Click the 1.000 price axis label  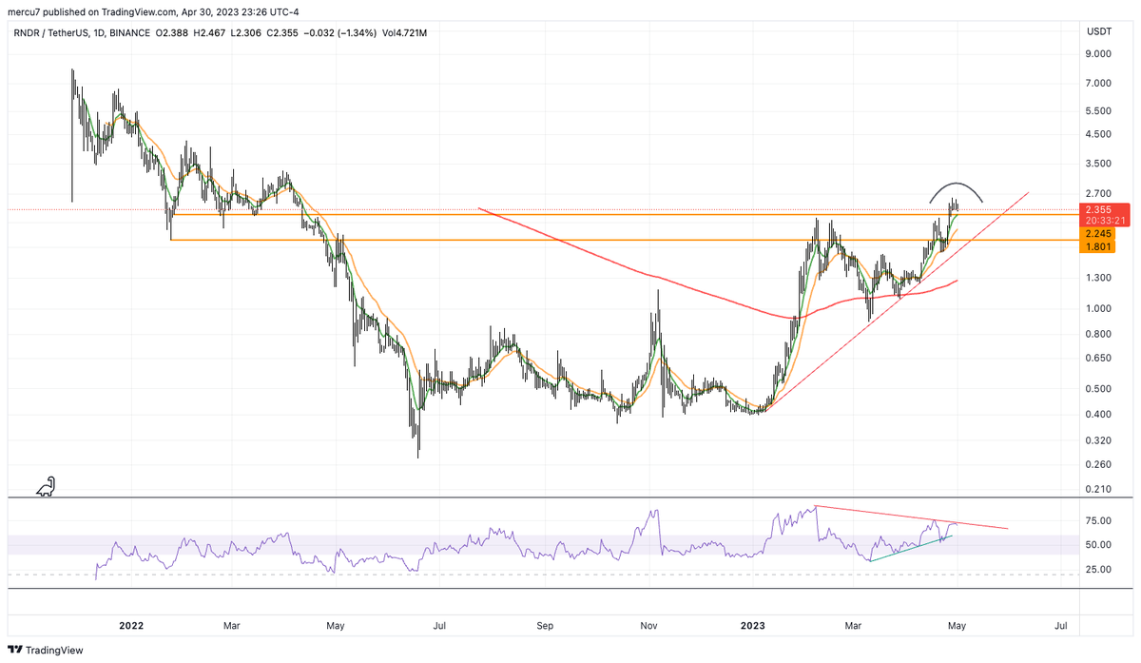pyautogui.click(x=1099, y=308)
